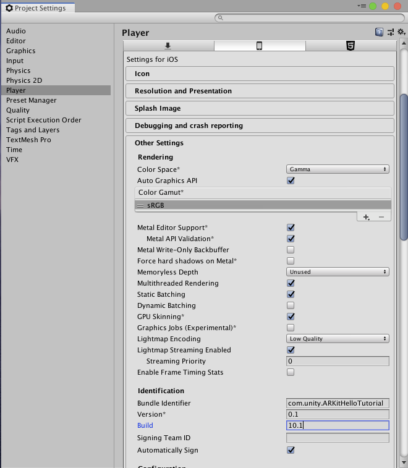Enable Dynamic Batching checkbox

(291, 305)
